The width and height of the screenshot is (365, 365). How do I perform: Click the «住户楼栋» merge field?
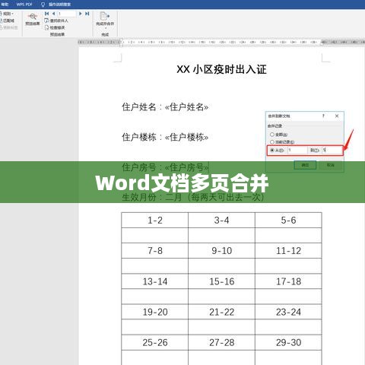point(186,138)
